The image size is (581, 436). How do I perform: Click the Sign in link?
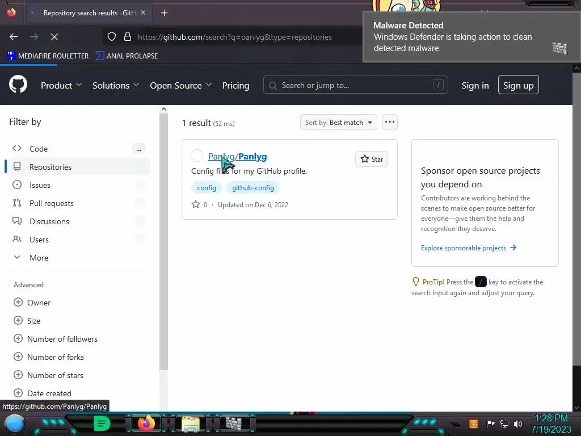tap(475, 85)
